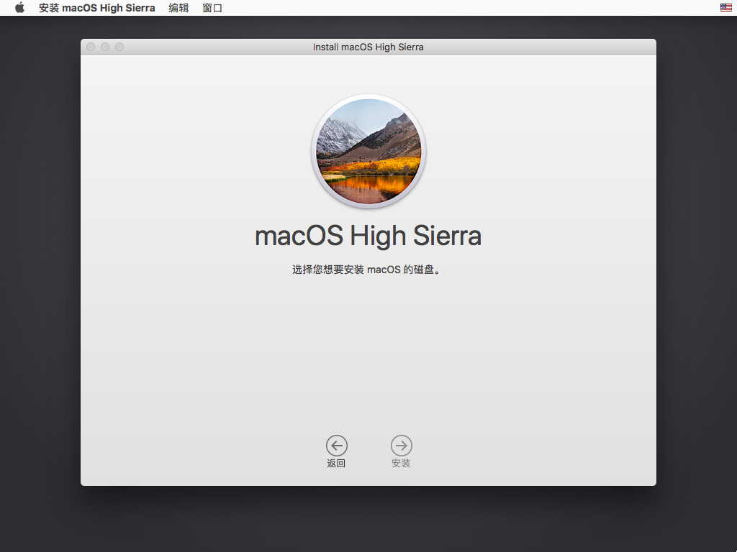
Task: Zoom the installer window
Action: (119, 47)
